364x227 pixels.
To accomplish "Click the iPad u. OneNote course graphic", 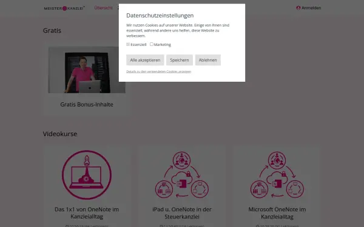I will click(x=182, y=175).
